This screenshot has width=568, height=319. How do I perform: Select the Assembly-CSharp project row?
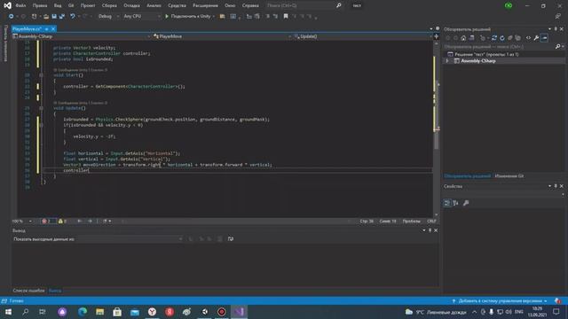[504, 61]
